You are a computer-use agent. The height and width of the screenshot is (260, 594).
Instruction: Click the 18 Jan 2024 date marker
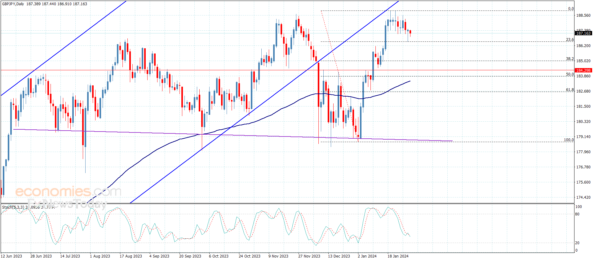click(x=398, y=256)
